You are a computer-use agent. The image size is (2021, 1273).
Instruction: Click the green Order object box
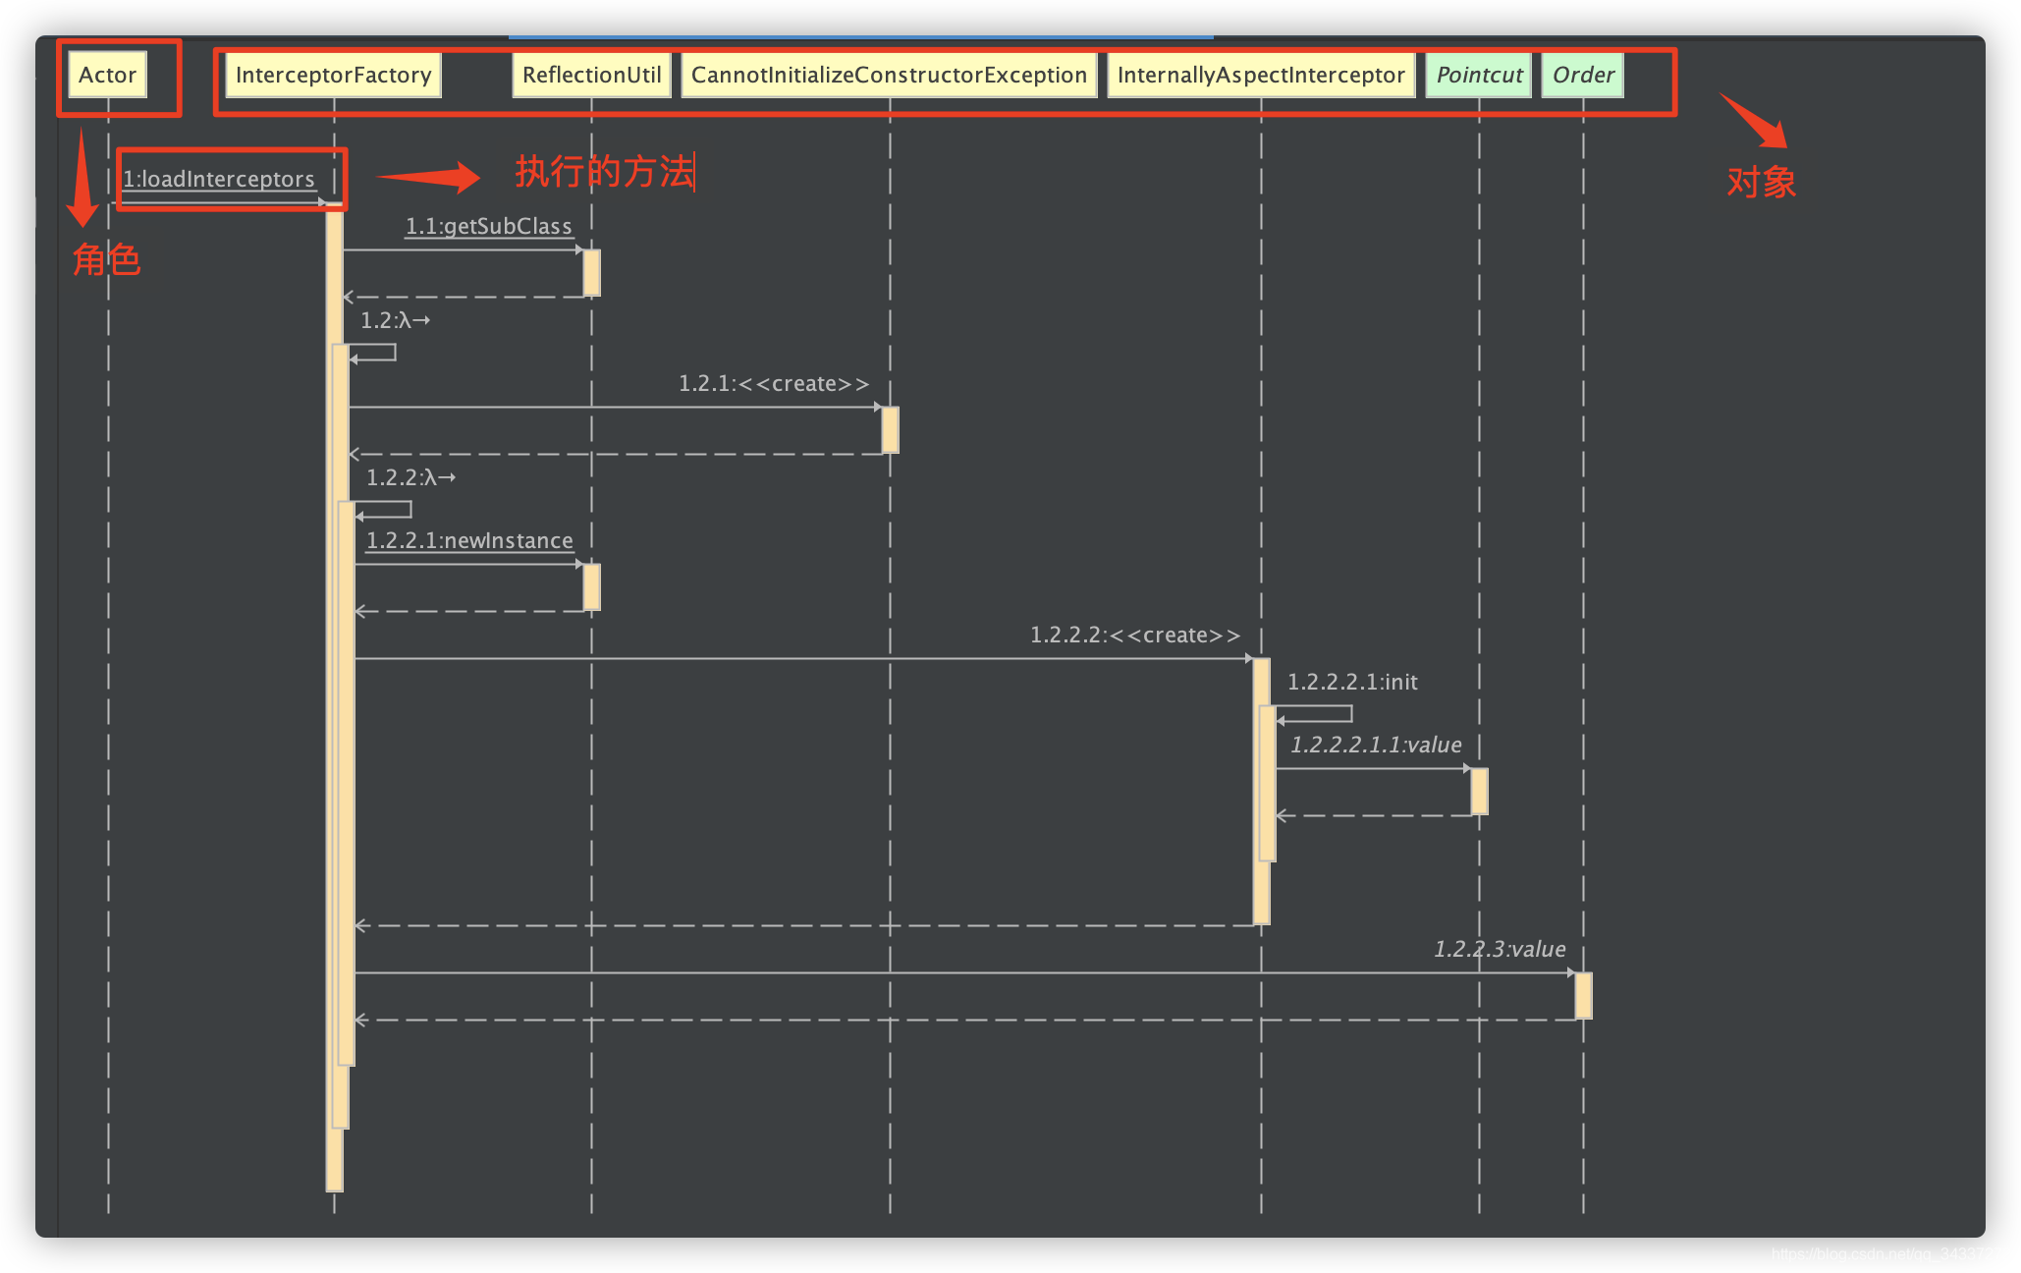point(1582,75)
